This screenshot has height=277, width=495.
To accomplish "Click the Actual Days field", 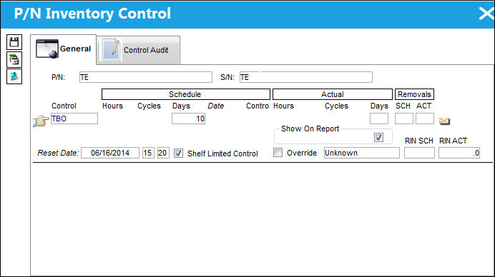I will pyautogui.click(x=379, y=119).
